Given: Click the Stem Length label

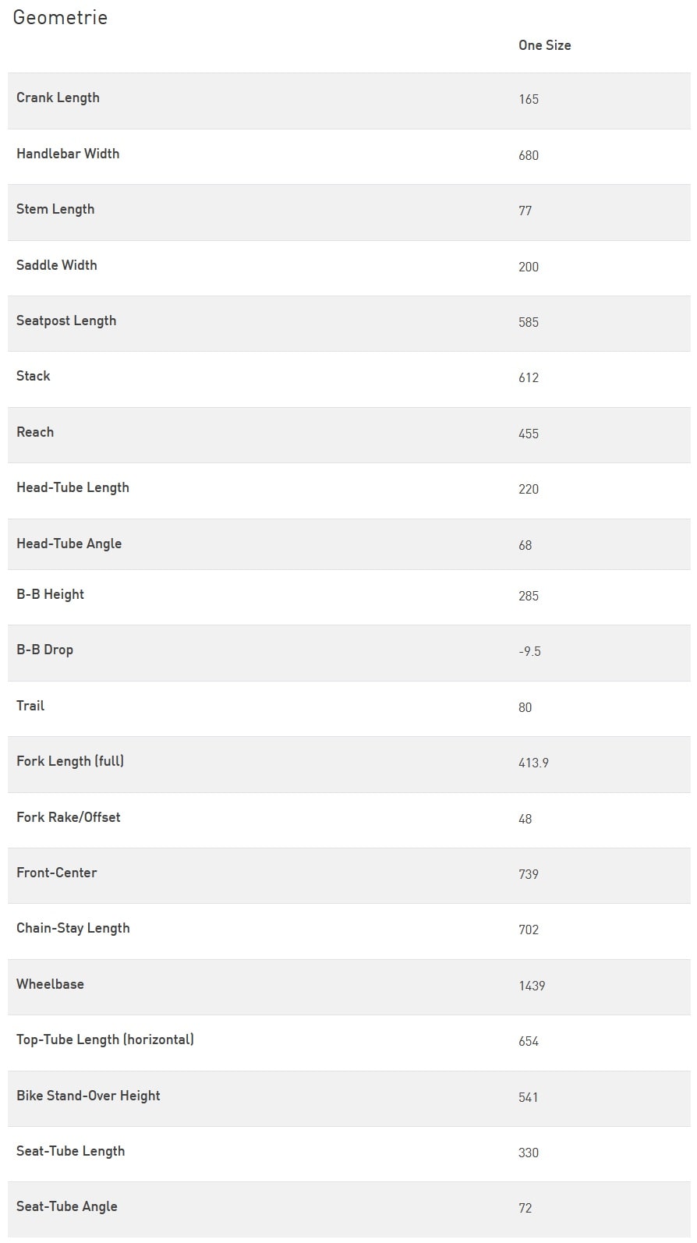Looking at the screenshot, I should tap(55, 209).
